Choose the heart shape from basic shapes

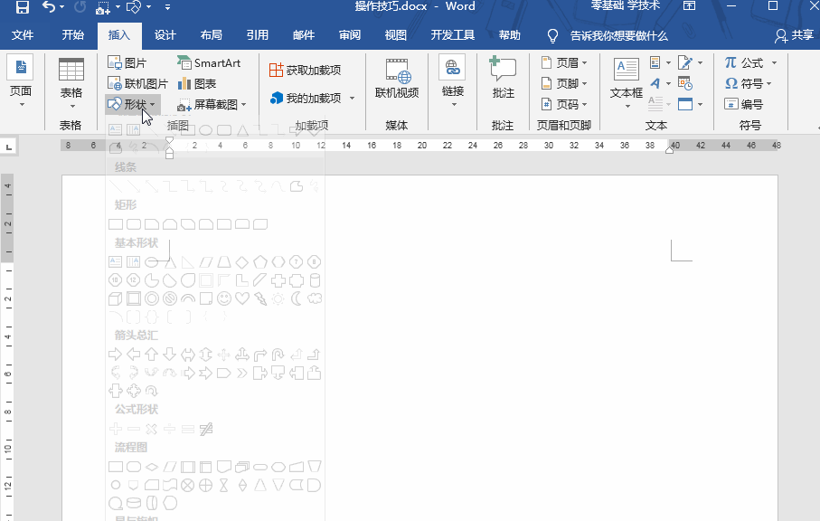click(x=242, y=298)
